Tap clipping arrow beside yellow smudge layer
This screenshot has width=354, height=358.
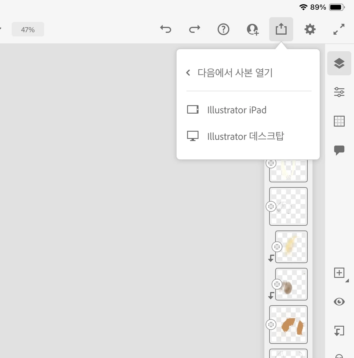pyautogui.click(x=271, y=258)
